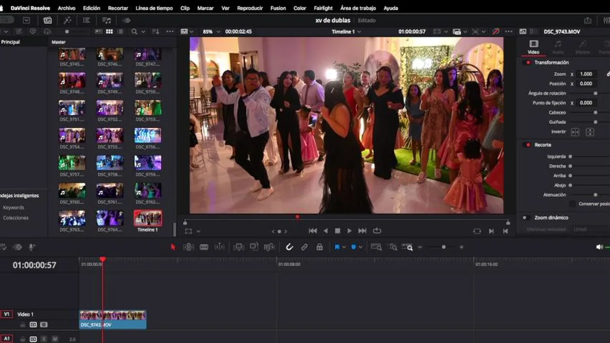The height and width of the screenshot is (343, 610).
Task: Select the Blade edit mode tool
Action: coord(204,247)
